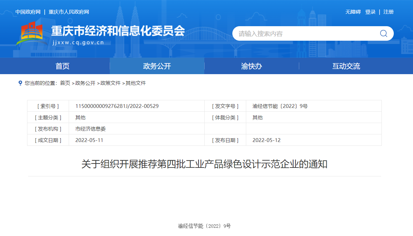
Task: Open the 重庆市人民政府网 link
Action: tap(69, 12)
